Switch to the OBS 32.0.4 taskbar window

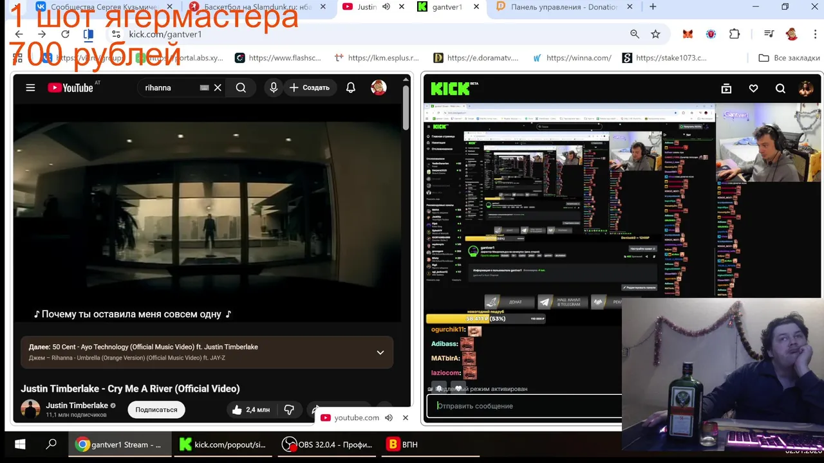[328, 444]
